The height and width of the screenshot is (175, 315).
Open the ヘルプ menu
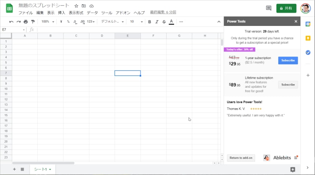click(x=139, y=13)
